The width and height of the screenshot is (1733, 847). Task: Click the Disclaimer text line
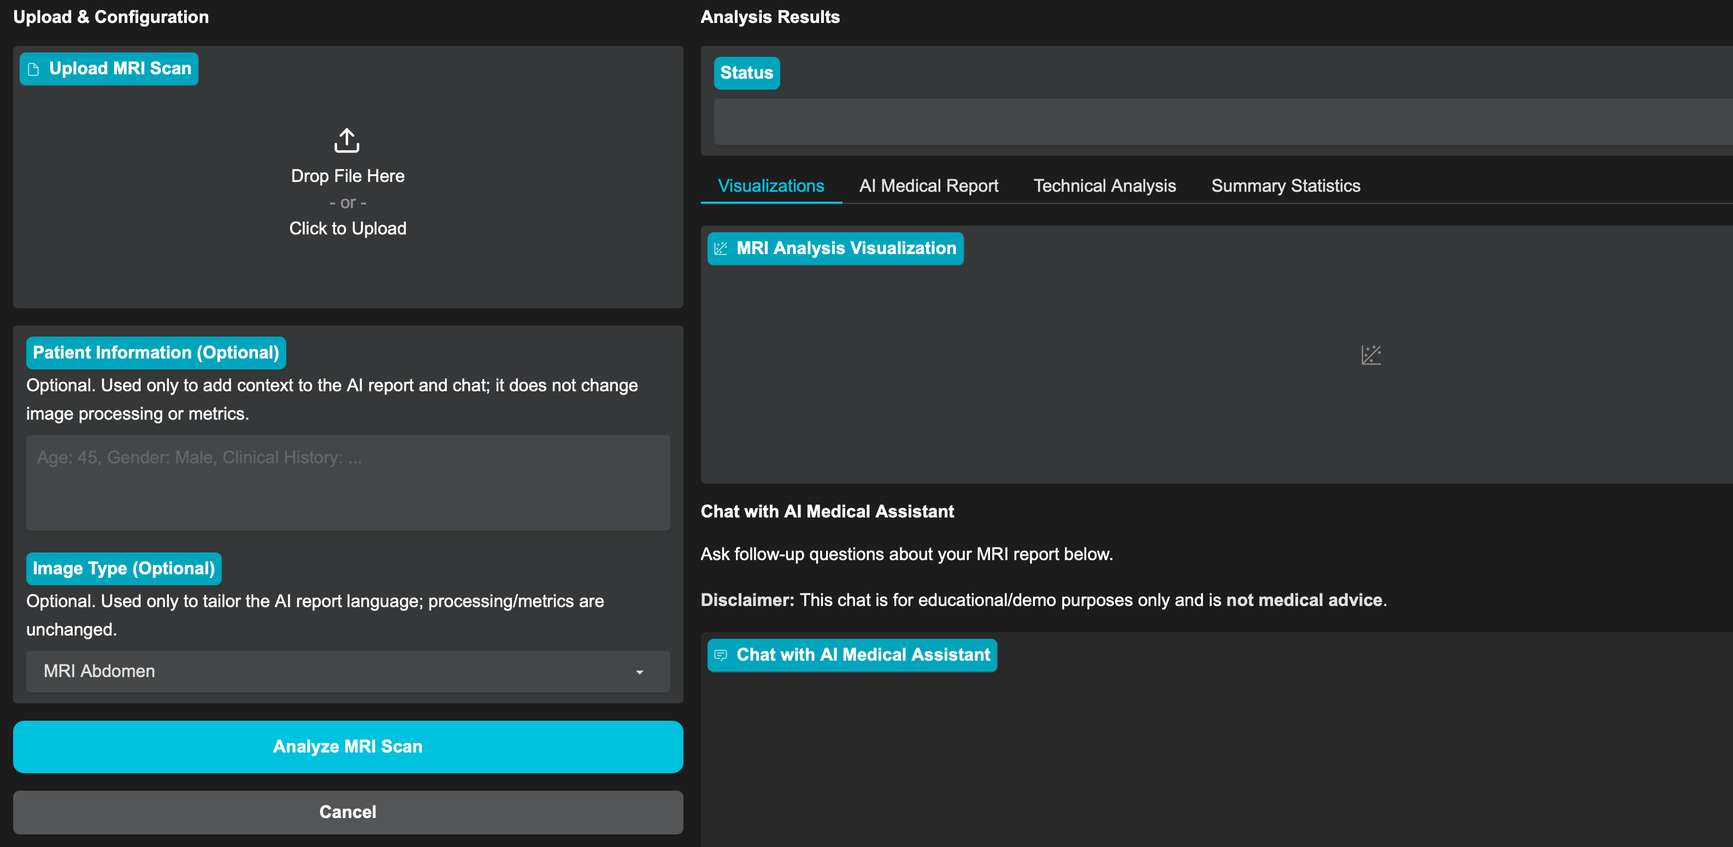click(1044, 599)
